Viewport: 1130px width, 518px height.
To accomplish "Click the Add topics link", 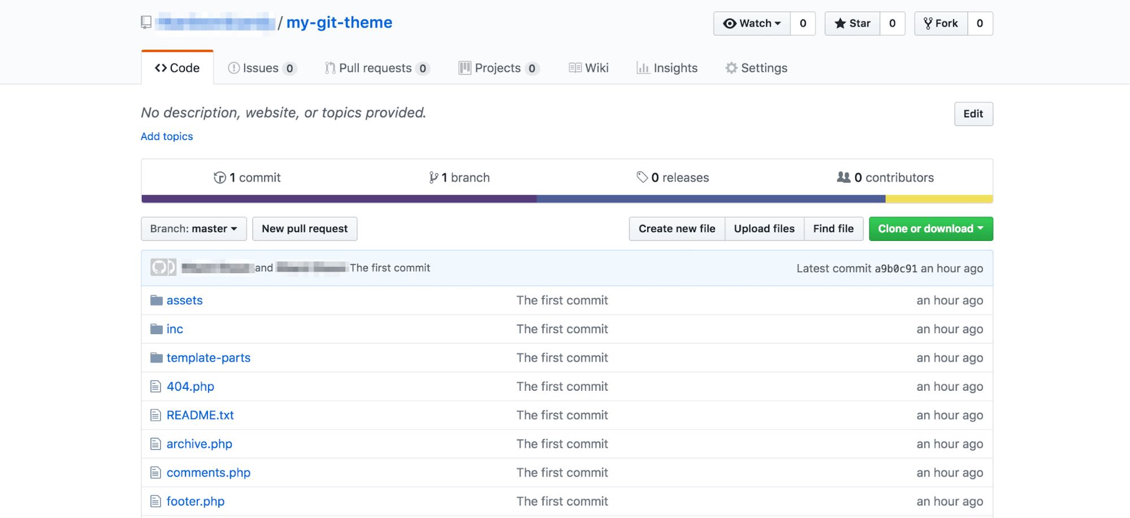I will coord(167,136).
